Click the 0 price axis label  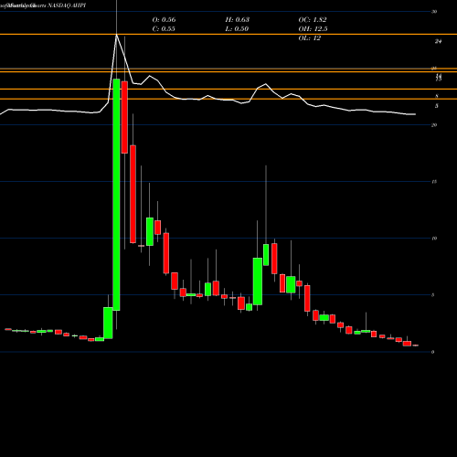click(x=432, y=352)
